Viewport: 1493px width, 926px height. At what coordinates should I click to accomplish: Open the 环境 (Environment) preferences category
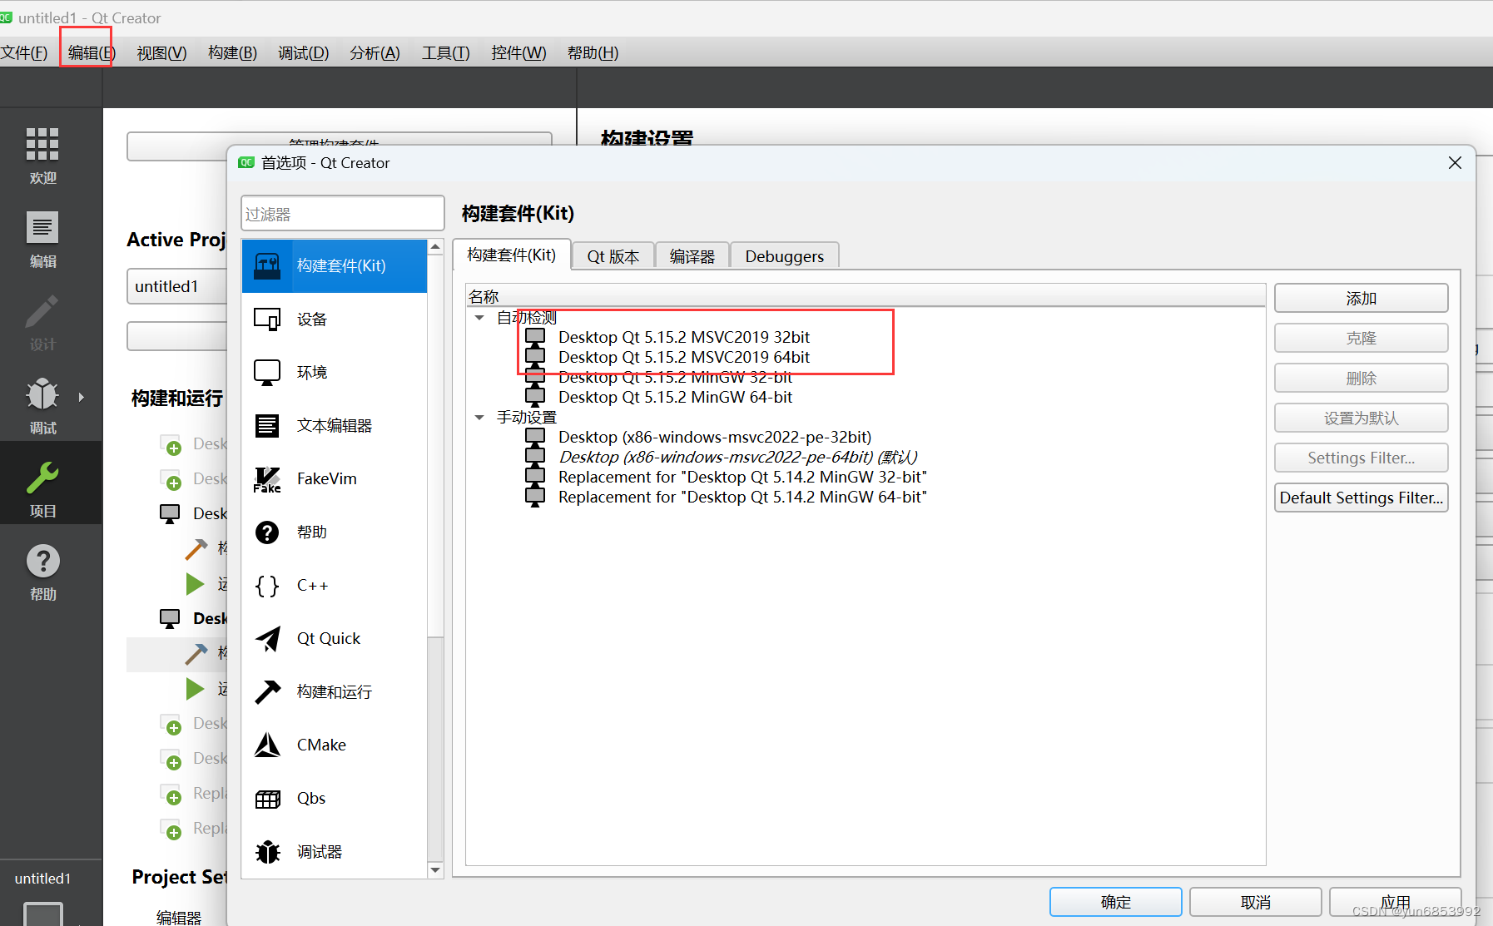pyautogui.click(x=335, y=373)
